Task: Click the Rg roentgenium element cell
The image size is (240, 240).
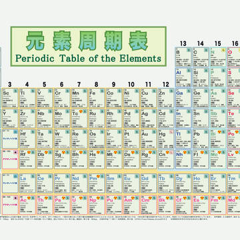Action: click(149, 159)
